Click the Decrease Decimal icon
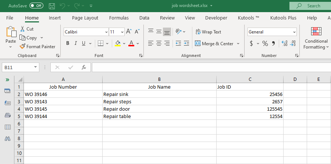This screenshot has width=331, height=164. click(x=293, y=43)
